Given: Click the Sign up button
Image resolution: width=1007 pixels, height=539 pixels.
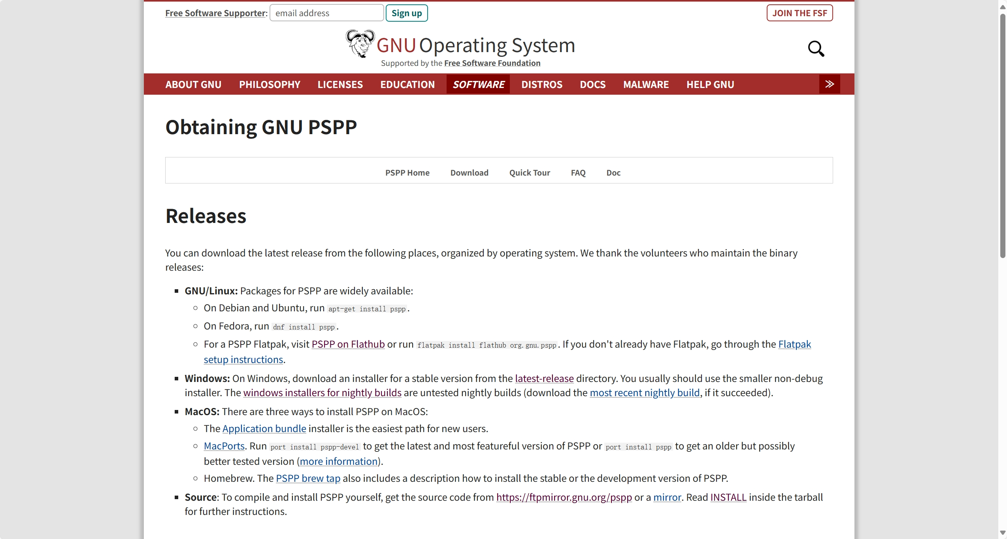Looking at the screenshot, I should (x=407, y=13).
